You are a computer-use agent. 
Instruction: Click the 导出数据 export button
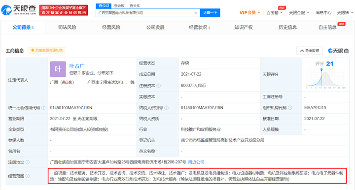pyautogui.click(x=310, y=51)
